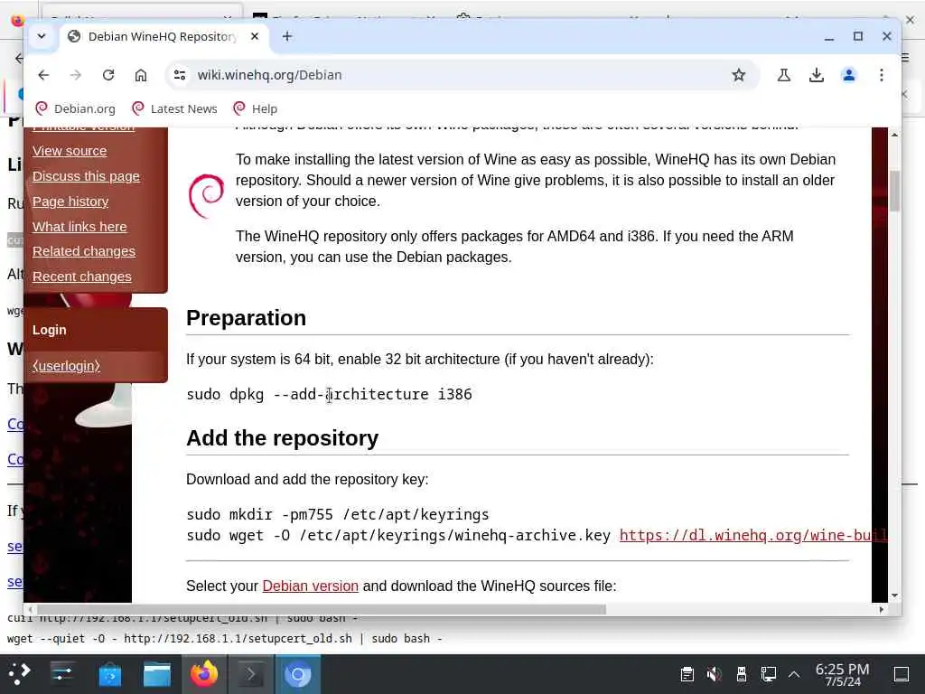Close the Debian WineHQ Repository tab
This screenshot has height=694, width=925.
point(254,36)
